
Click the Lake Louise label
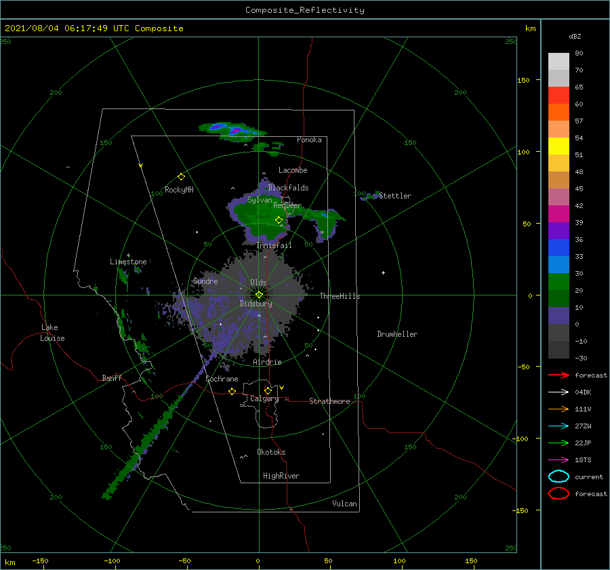pyautogui.click(x=52, y=333)
